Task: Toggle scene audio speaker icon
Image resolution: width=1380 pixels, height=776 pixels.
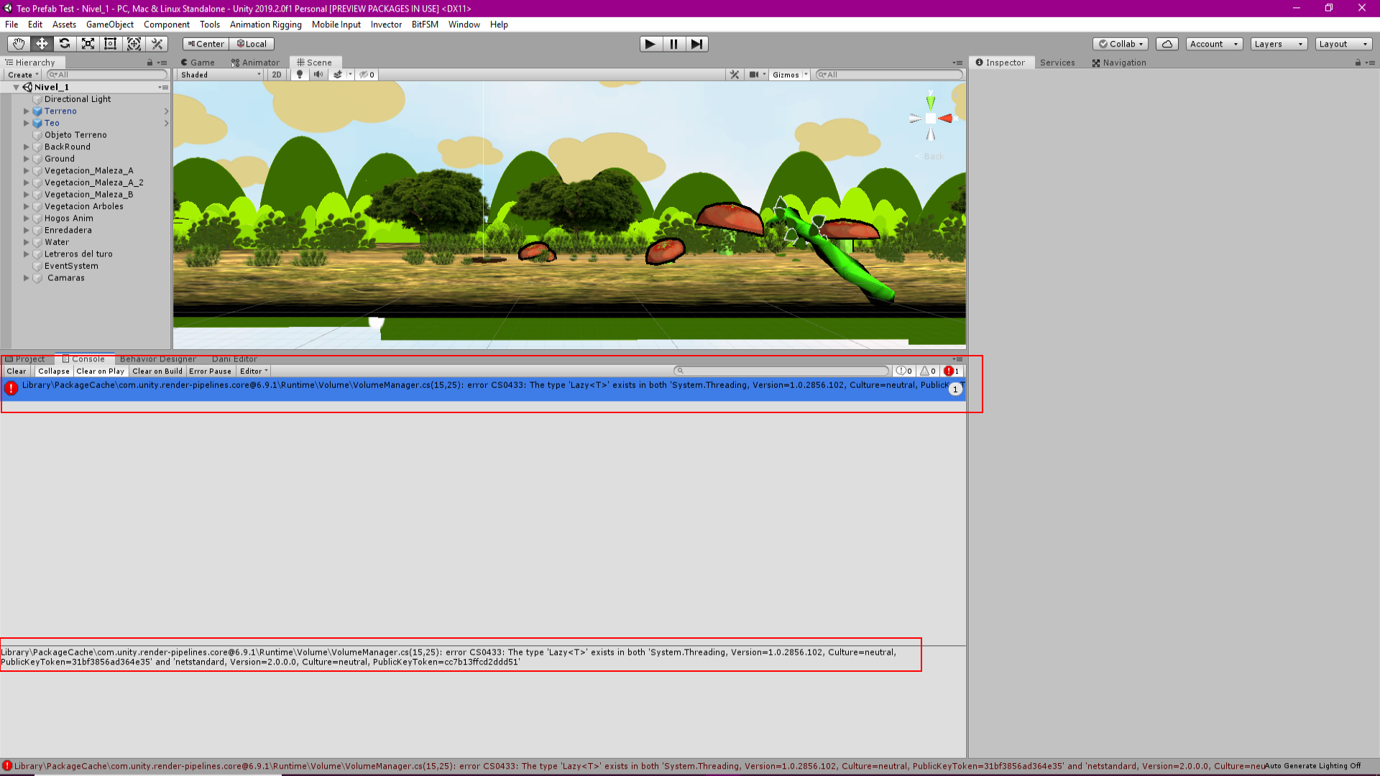Action: (x=318, y=75)
